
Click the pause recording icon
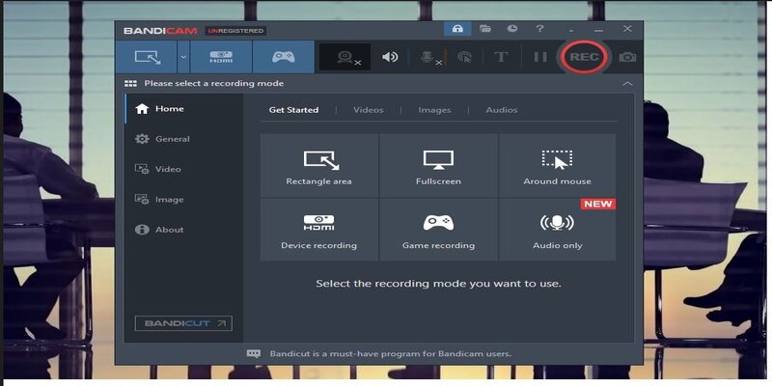click(x=540, y=57)
